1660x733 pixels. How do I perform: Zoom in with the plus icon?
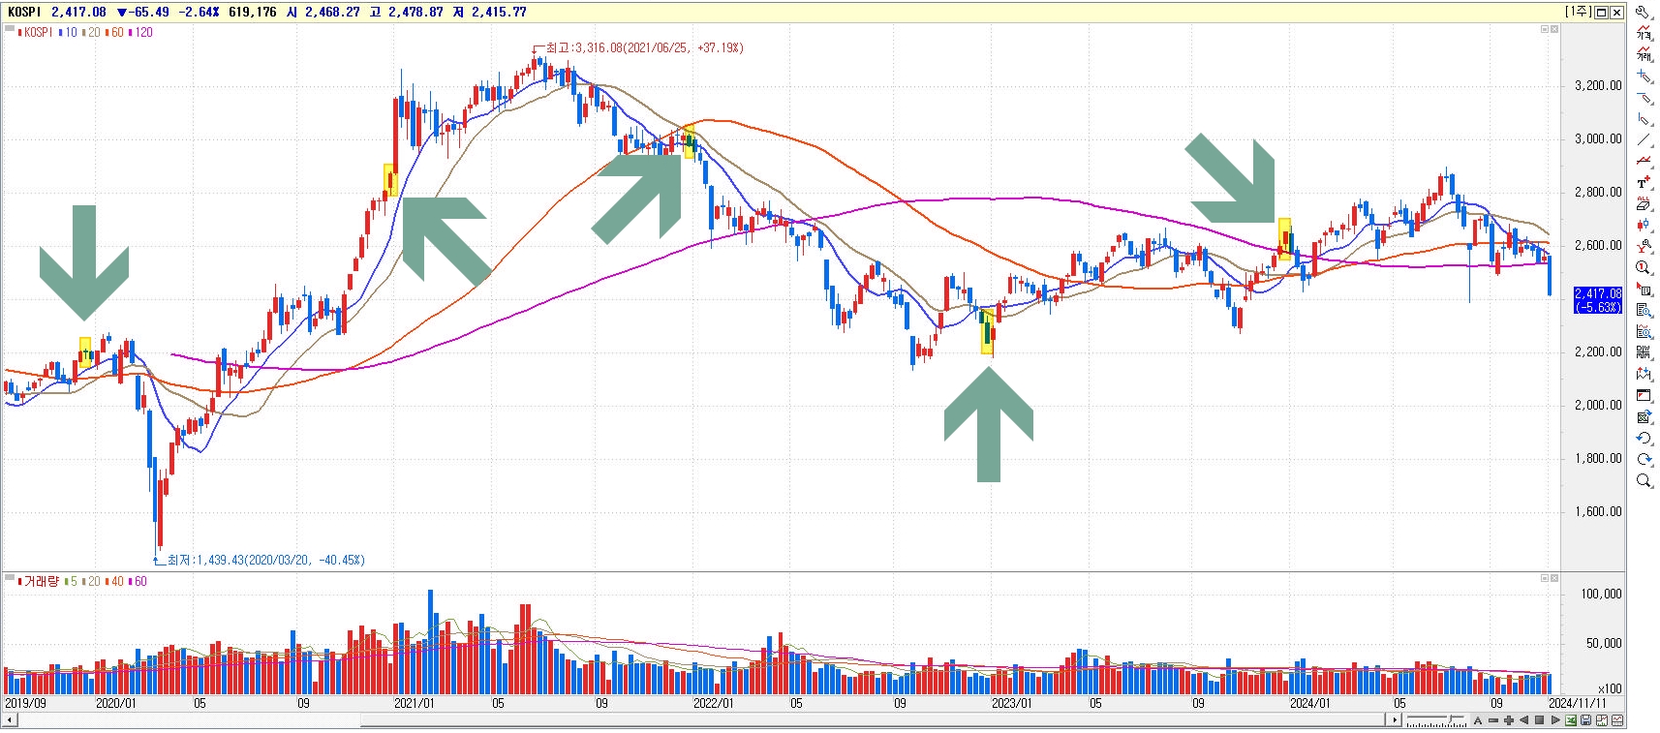[x=1509, y=720]
